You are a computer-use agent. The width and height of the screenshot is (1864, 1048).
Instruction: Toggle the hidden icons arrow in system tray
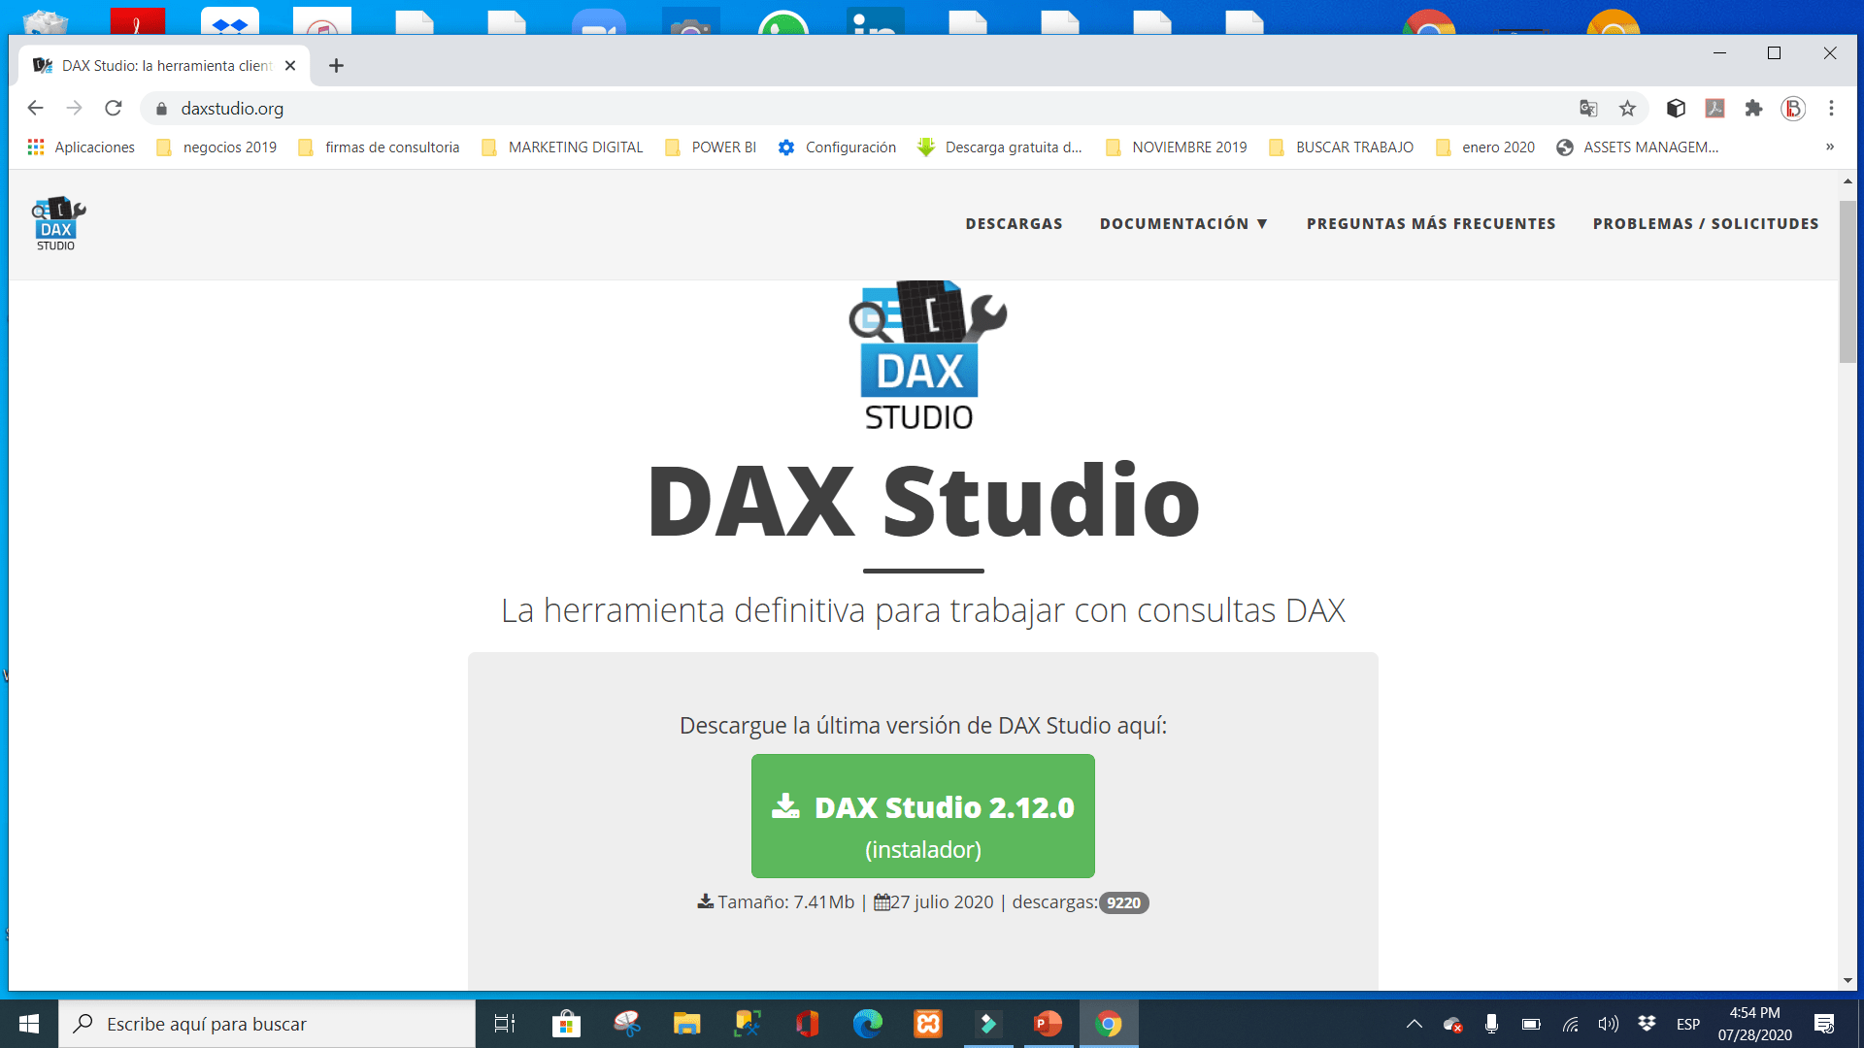coord(1414,1024)
